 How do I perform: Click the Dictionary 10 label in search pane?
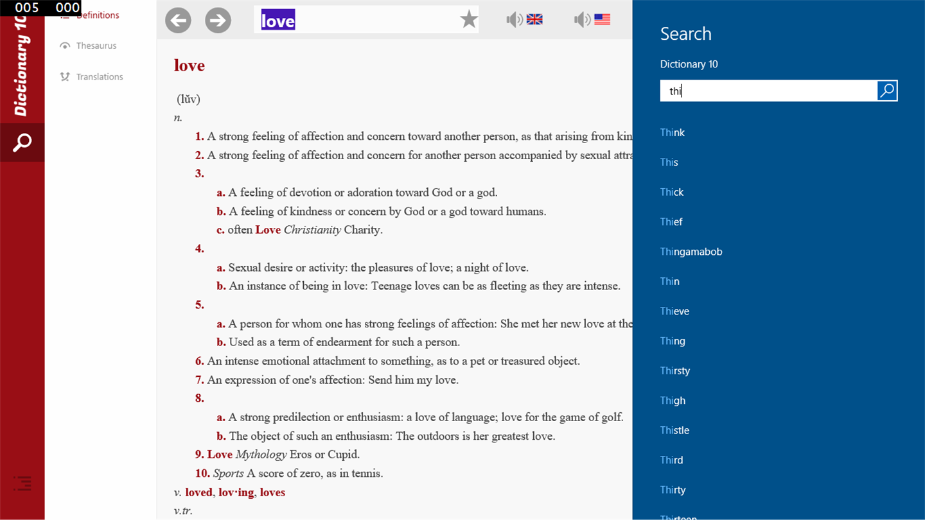click(x=689, y=64)
